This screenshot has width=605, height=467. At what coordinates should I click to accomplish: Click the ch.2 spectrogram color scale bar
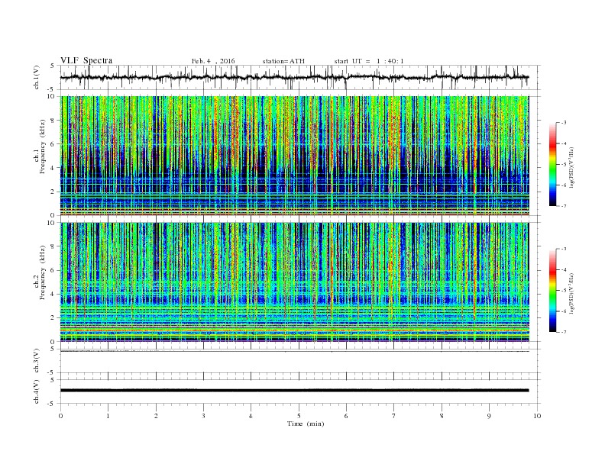553,291
